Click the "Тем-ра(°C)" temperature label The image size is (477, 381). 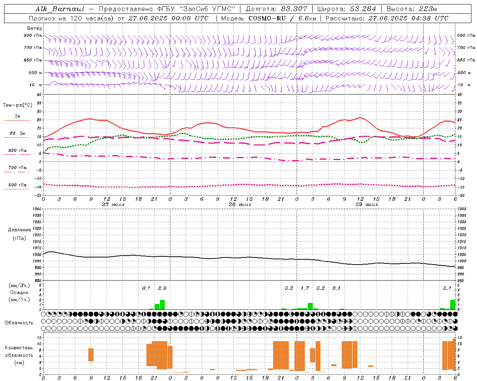[x=18, y=105]
